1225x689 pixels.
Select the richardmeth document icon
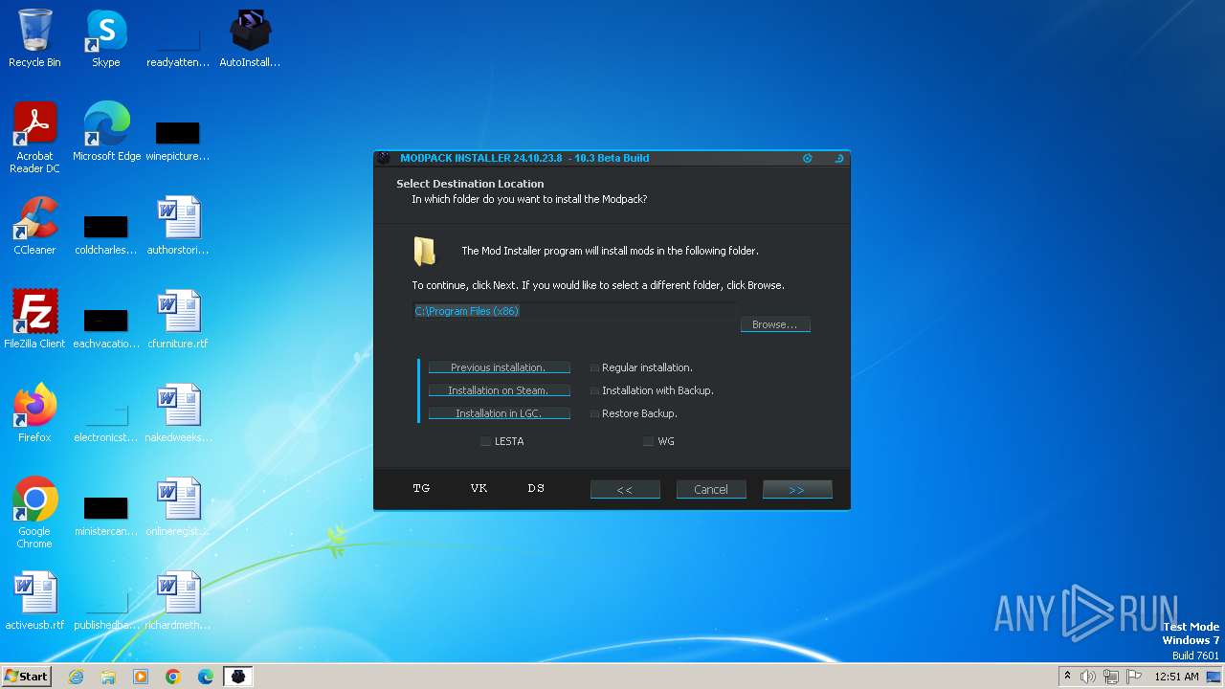point(178,601)
